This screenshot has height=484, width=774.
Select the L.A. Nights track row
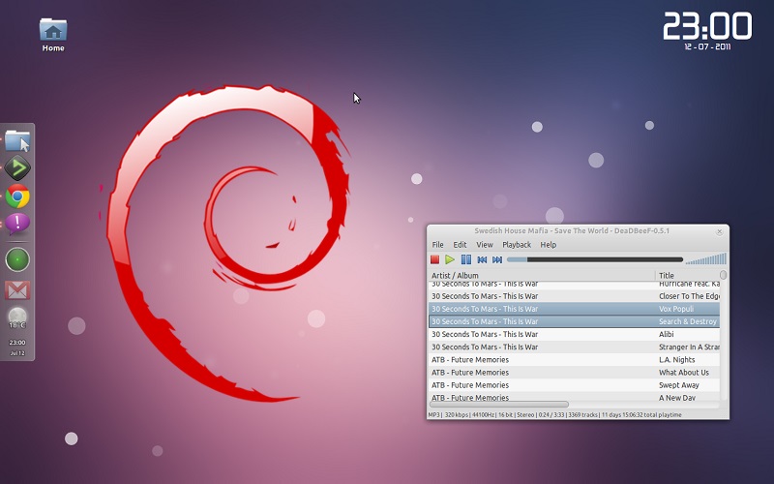click(574, 360)
